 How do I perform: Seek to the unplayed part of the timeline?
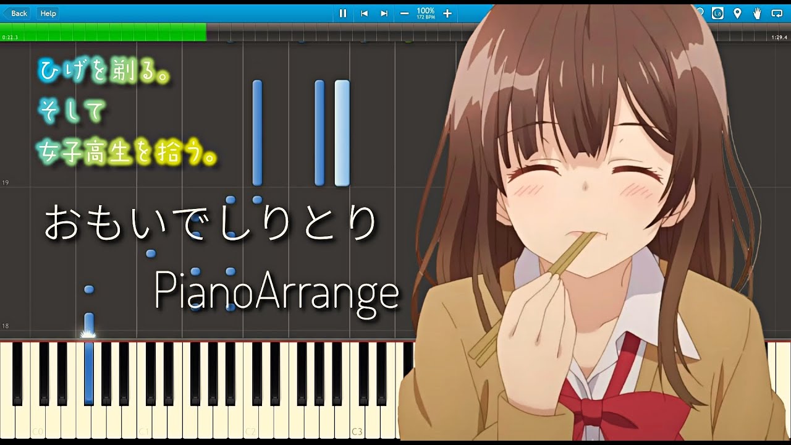point(309,32)
